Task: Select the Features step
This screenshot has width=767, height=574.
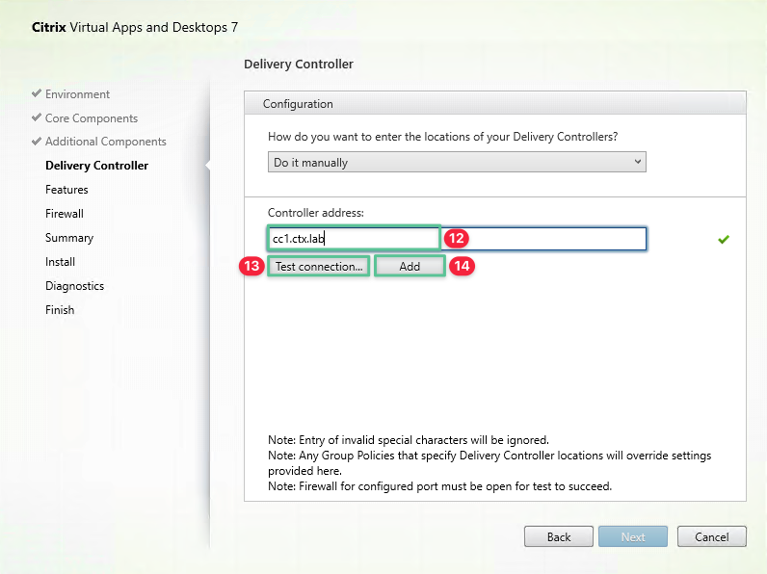Action: (x=66, y=189)
